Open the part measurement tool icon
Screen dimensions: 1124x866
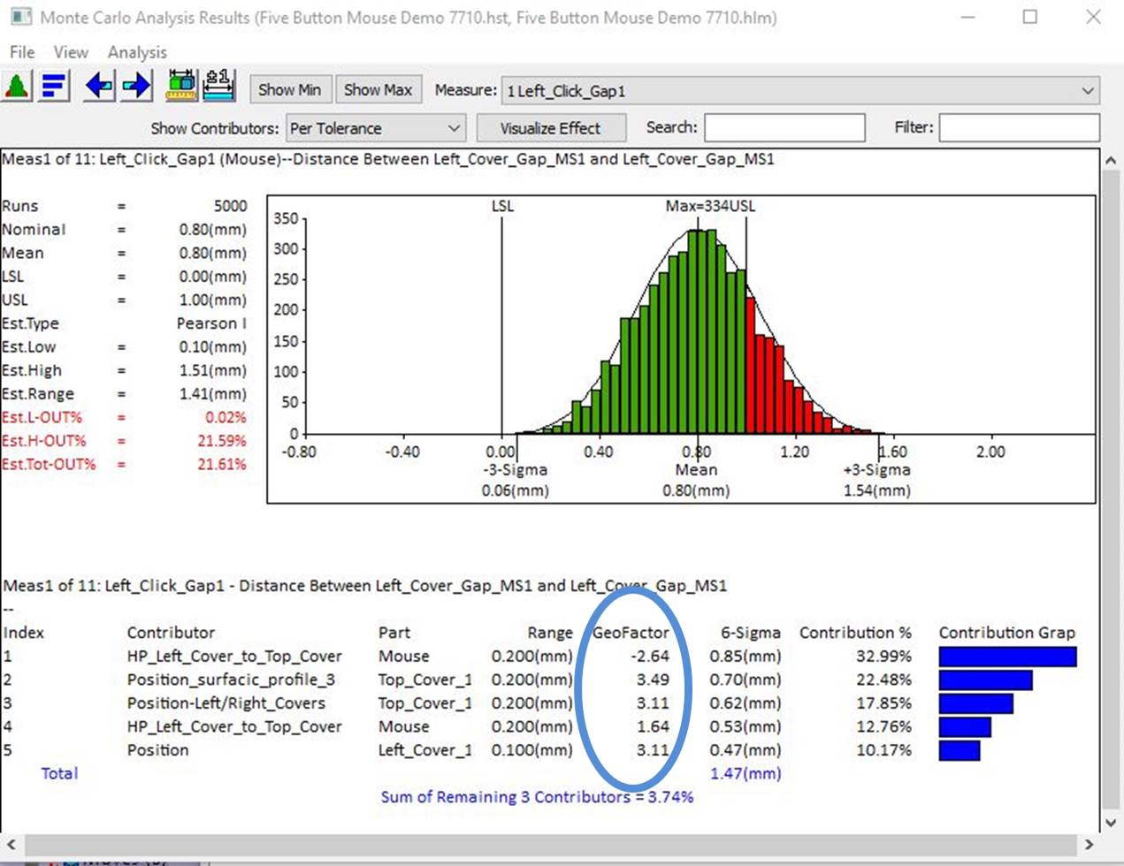coord(180,86)
